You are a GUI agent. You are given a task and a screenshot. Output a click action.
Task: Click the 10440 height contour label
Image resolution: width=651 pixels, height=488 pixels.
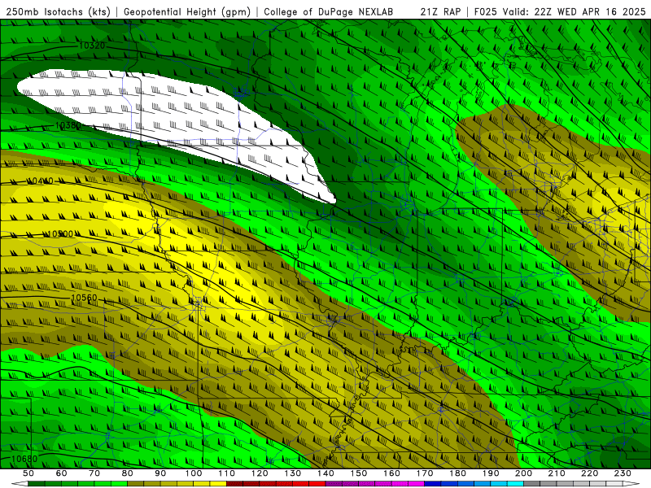click(40, 181)
